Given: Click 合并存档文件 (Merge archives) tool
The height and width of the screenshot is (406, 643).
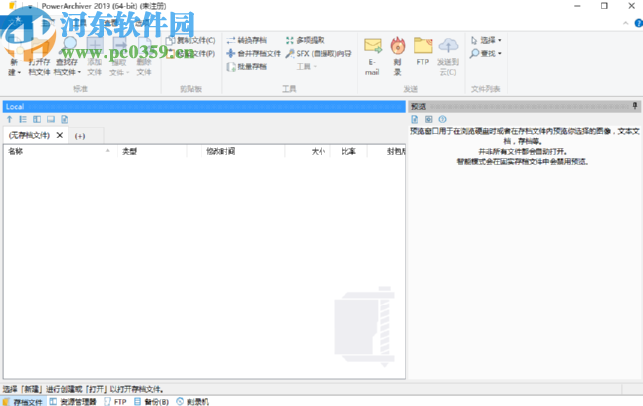Looking at the screenshot, I should tap(254, 54).
